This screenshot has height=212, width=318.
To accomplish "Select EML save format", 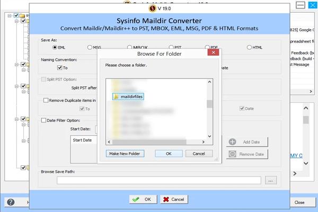I will (x=55, y=47).
